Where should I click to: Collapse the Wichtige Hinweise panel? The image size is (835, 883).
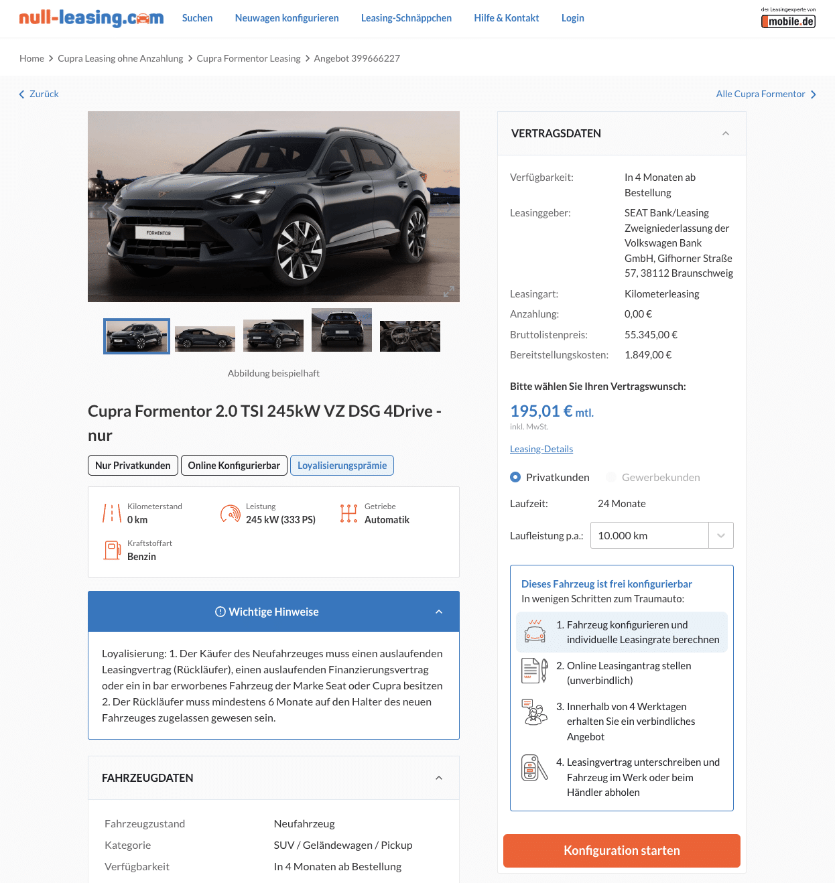[439, 612]
